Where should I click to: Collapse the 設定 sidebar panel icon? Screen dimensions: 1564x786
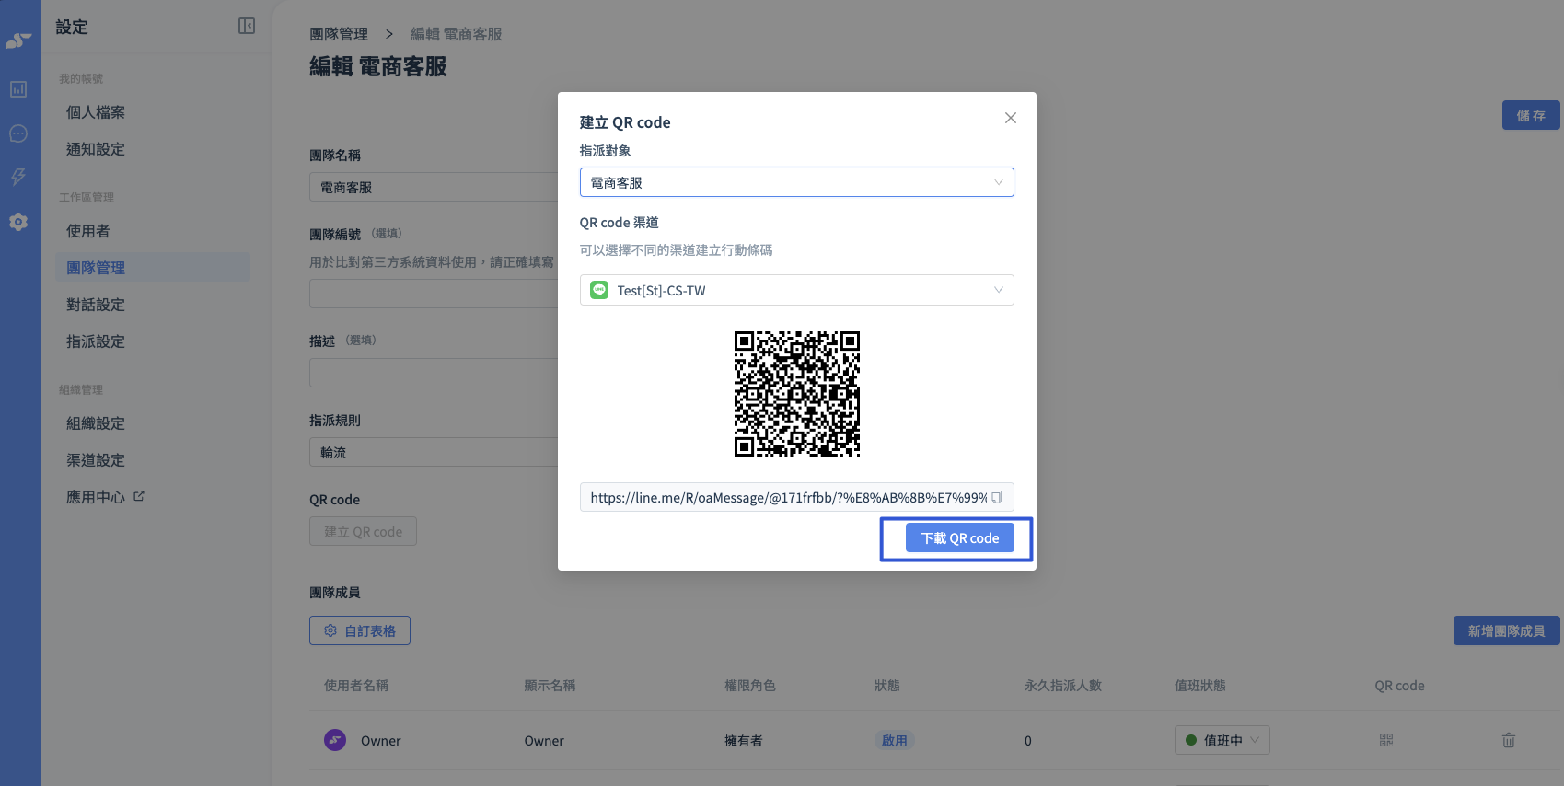pos(247,26)
